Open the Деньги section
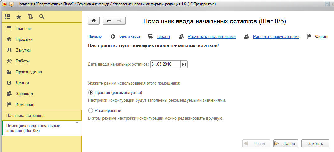 pos(42,83)
